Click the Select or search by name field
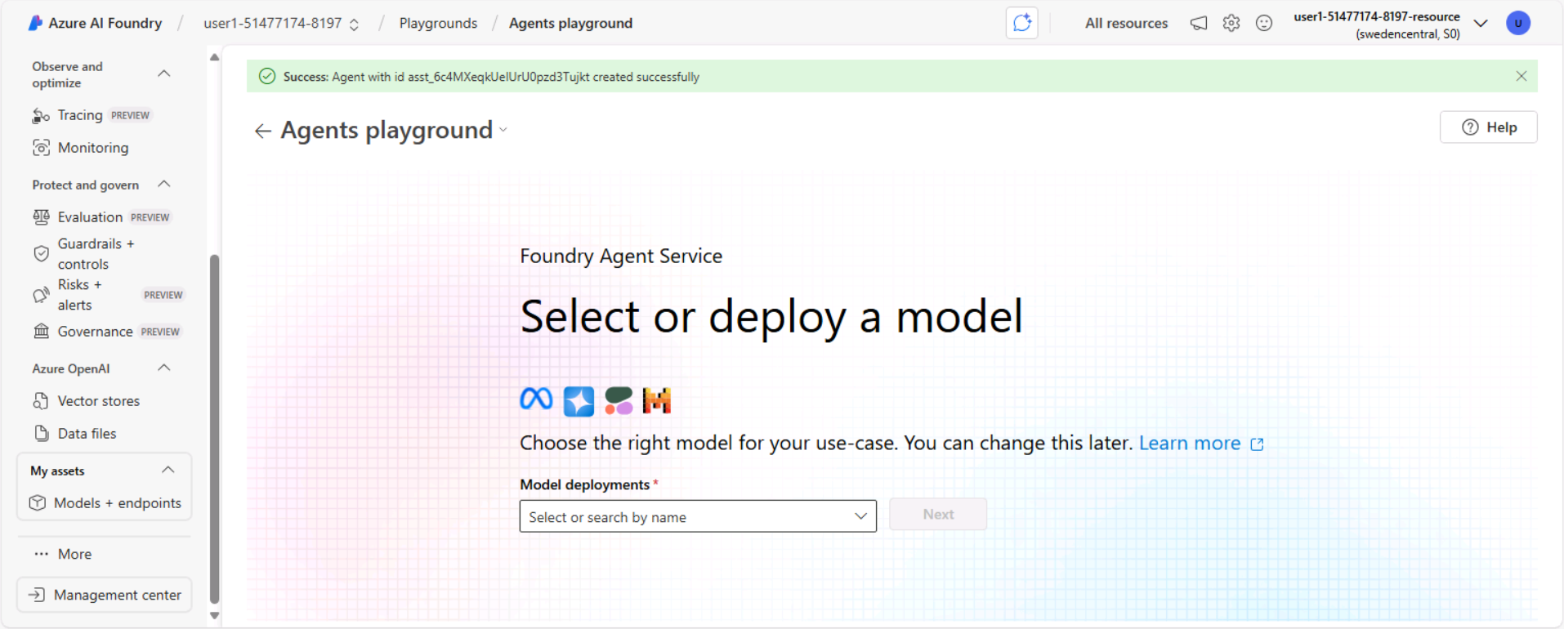 click(698, 516)
